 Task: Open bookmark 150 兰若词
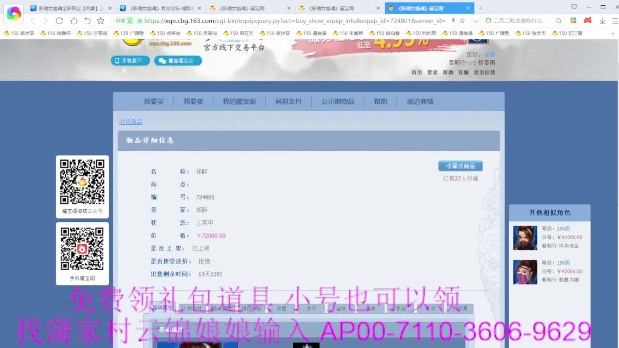pyautogui.click(x=92, y=33)
